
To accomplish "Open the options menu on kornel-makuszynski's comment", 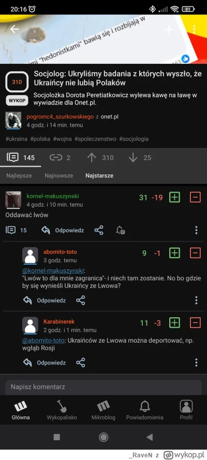I will 196,230.
